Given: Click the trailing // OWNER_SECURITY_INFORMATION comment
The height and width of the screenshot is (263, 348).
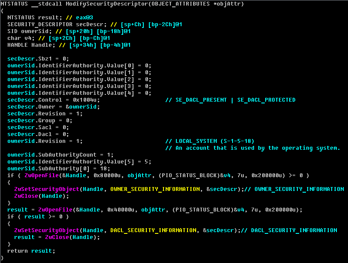Looking at the screenshot, I should click(x=294, y=189).
